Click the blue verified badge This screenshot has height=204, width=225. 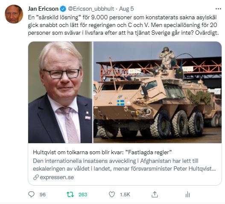pyautogui.click(x=63, y=9)
